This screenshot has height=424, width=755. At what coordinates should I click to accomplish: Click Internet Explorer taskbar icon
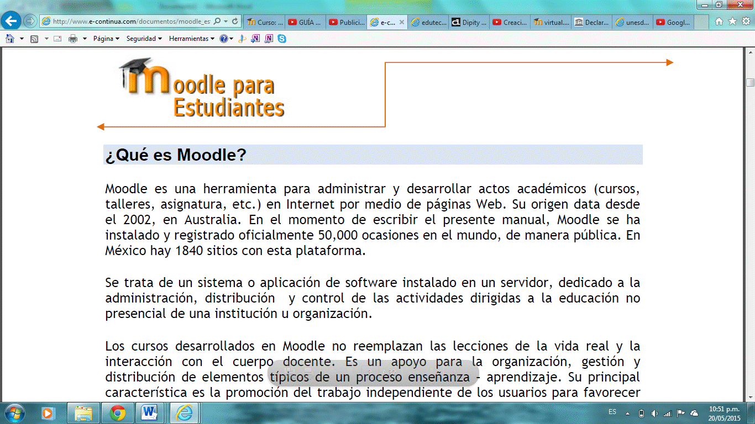(x=183, y=413)
